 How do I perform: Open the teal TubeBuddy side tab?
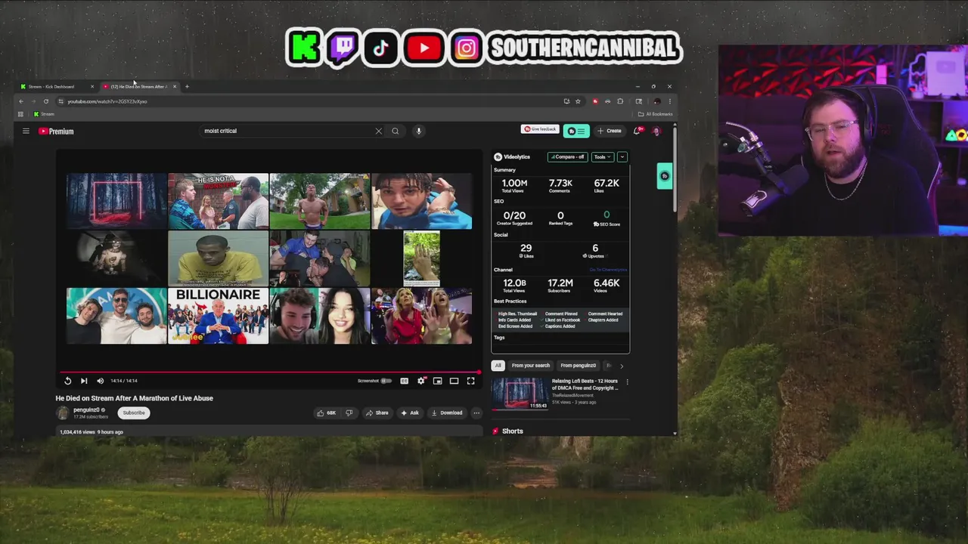coord(664,176)
